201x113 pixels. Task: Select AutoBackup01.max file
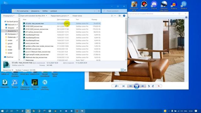pyautogui.click(x=62, y=35)
